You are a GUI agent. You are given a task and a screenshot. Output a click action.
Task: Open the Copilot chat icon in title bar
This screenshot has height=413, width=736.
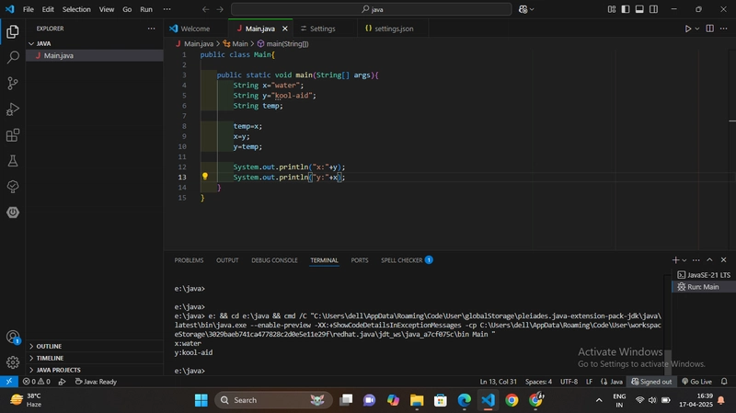(523, 9)
